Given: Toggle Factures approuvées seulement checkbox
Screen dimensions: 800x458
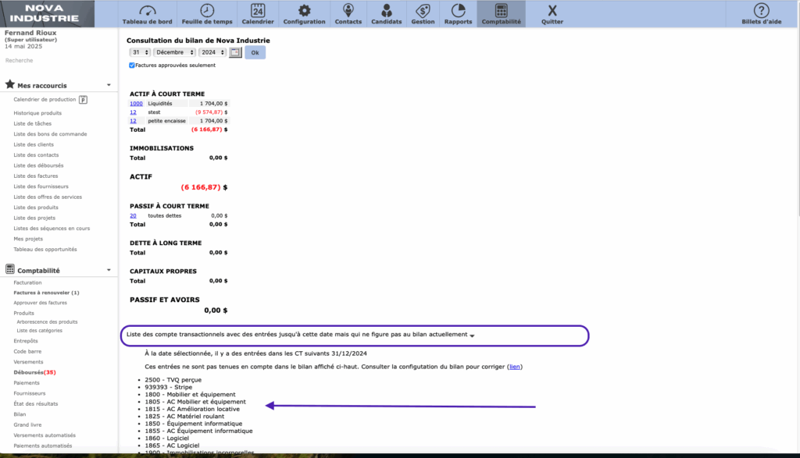Looking at the screenshot, I should click(x=132, y=66).
